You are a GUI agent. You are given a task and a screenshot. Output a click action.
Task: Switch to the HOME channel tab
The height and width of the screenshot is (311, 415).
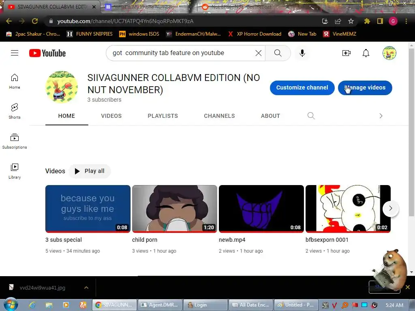(67, 116)
